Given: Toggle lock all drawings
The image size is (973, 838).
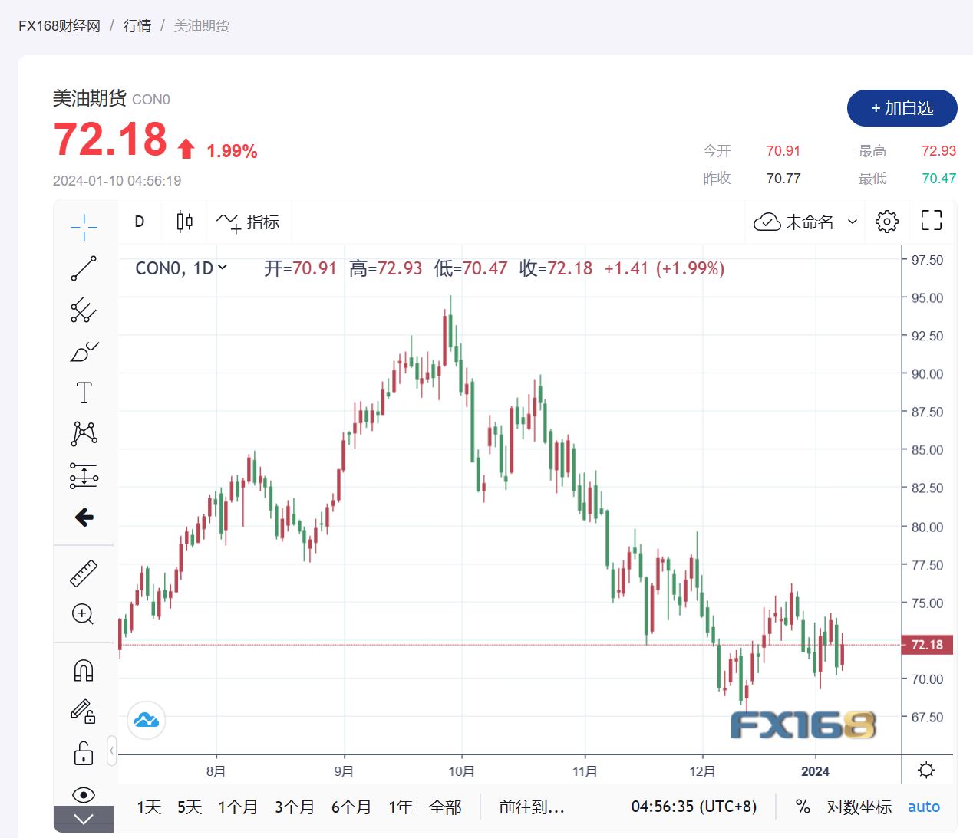Looking at the screenshot, I should pyautogui.click(x=84, y=753).
